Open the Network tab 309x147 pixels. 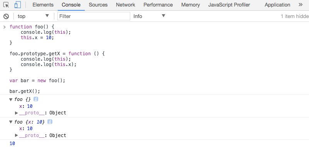coord(126,5)
